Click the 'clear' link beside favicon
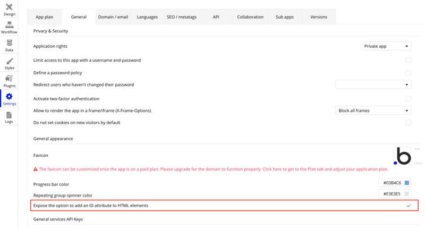Image resolution: width=425 pixels, height=229 pixels. (418, 163)
